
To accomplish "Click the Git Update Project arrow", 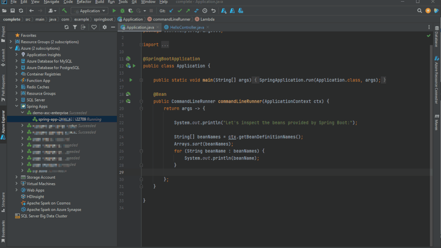I will click(x=171, y=11).
